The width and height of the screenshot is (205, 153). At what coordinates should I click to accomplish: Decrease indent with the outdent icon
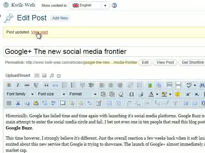tap(82, 85)
